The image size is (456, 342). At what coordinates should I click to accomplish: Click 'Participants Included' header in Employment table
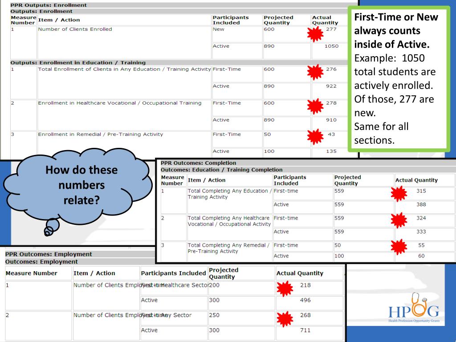[173, 273]
